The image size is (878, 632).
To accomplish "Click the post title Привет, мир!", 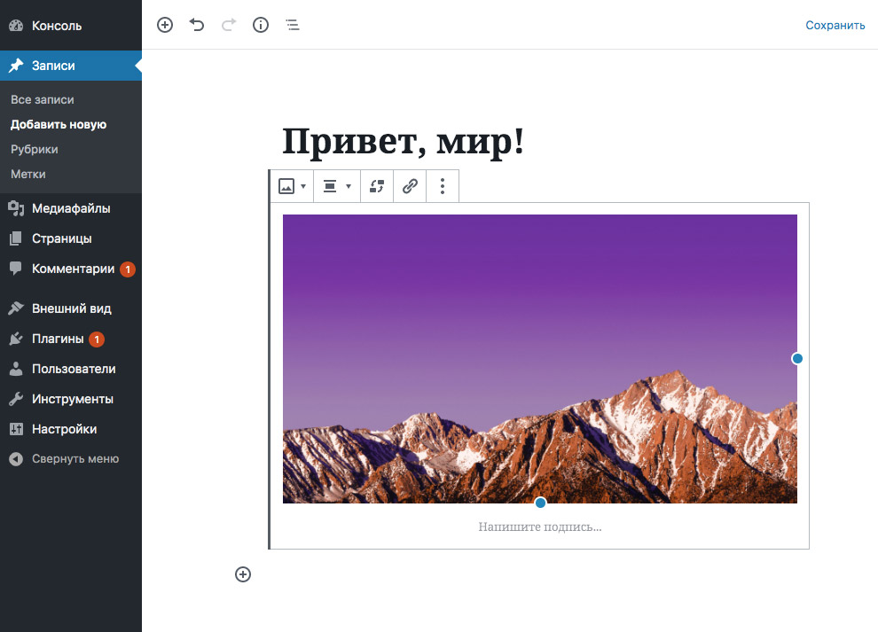I will pyautogui.click(x=404, y=141).
